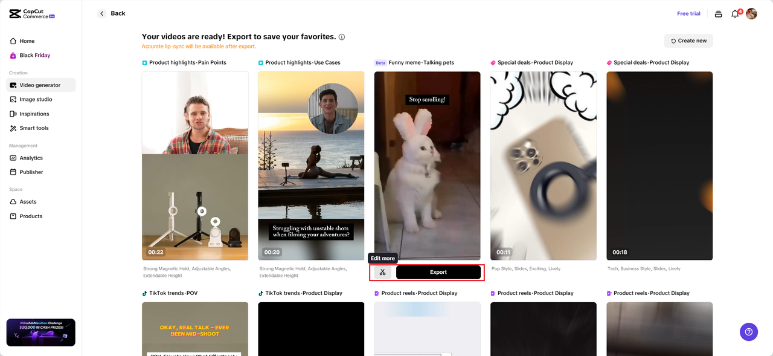Click the Pain Points product highlights icon
Image resolution: width=773 pixels, height=356 pixels.
click(145, 63)
